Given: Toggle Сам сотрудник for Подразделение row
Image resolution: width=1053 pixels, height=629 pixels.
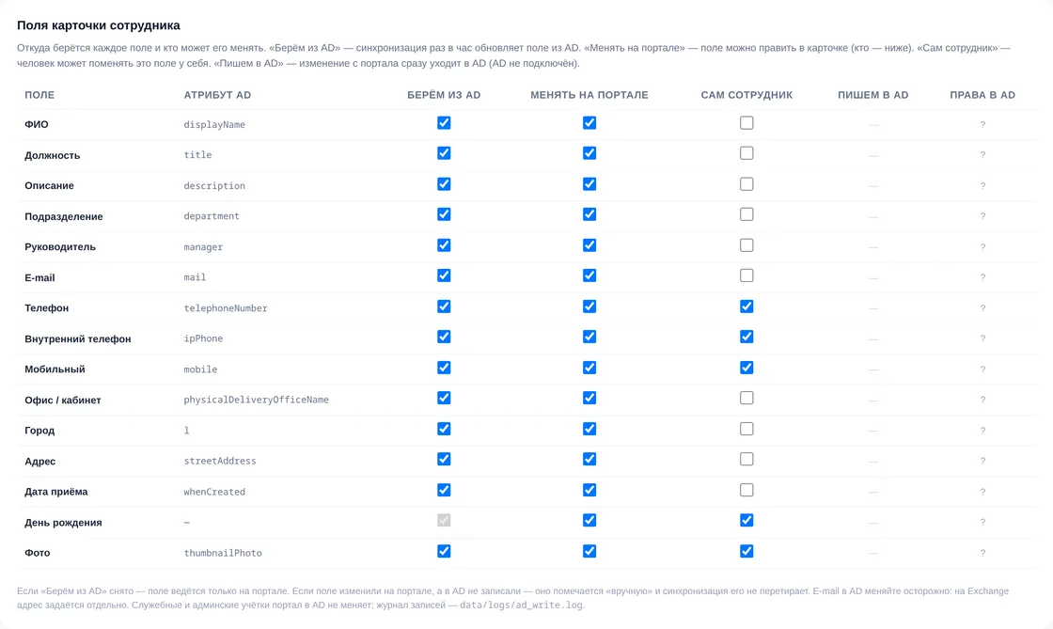Looking at the screenshot, I should (x=747, y=214).
